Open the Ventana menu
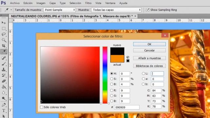 (110, 3)
